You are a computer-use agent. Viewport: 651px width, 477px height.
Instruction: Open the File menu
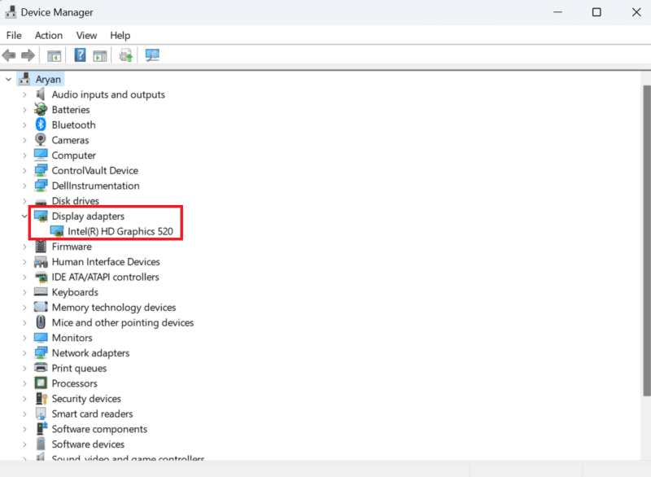(14, 35)
